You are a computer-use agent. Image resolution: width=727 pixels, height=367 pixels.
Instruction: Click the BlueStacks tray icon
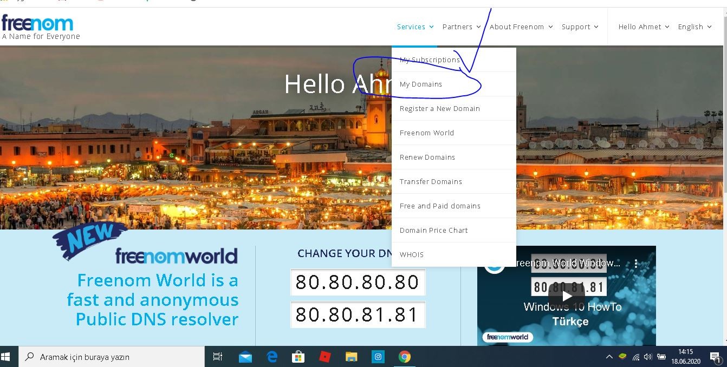point(622,357)
